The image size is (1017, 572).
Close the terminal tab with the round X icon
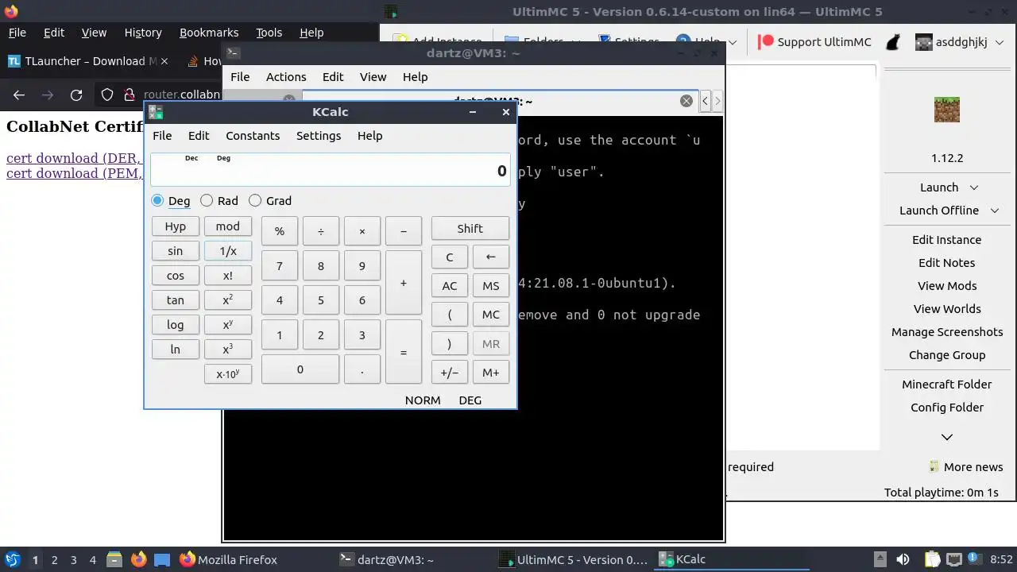[686, 101]
